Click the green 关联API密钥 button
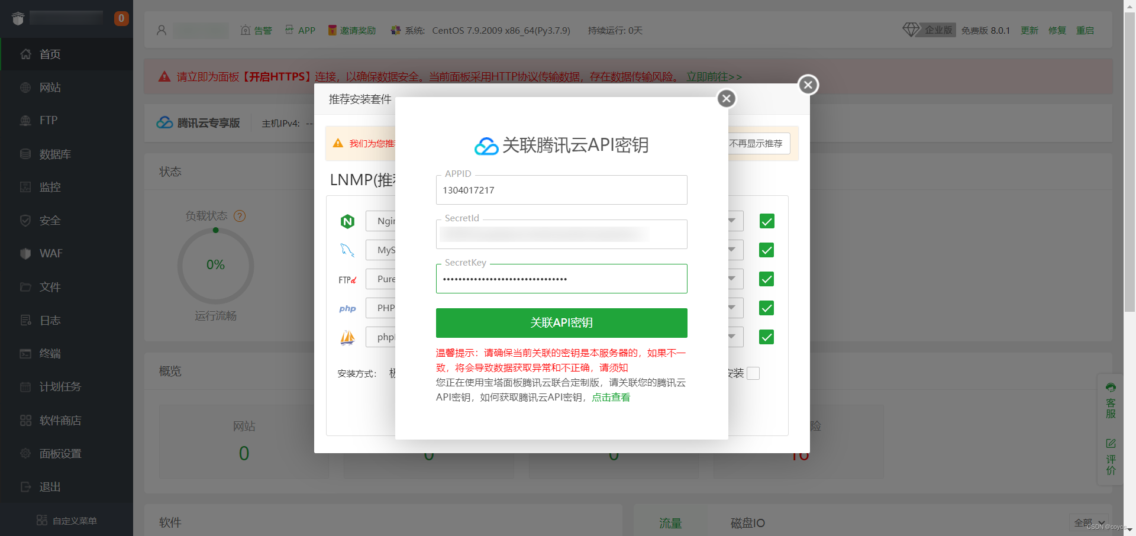The height and width of the screenshot is (536, 1136). pyautogui.click(x=561, y=323)
